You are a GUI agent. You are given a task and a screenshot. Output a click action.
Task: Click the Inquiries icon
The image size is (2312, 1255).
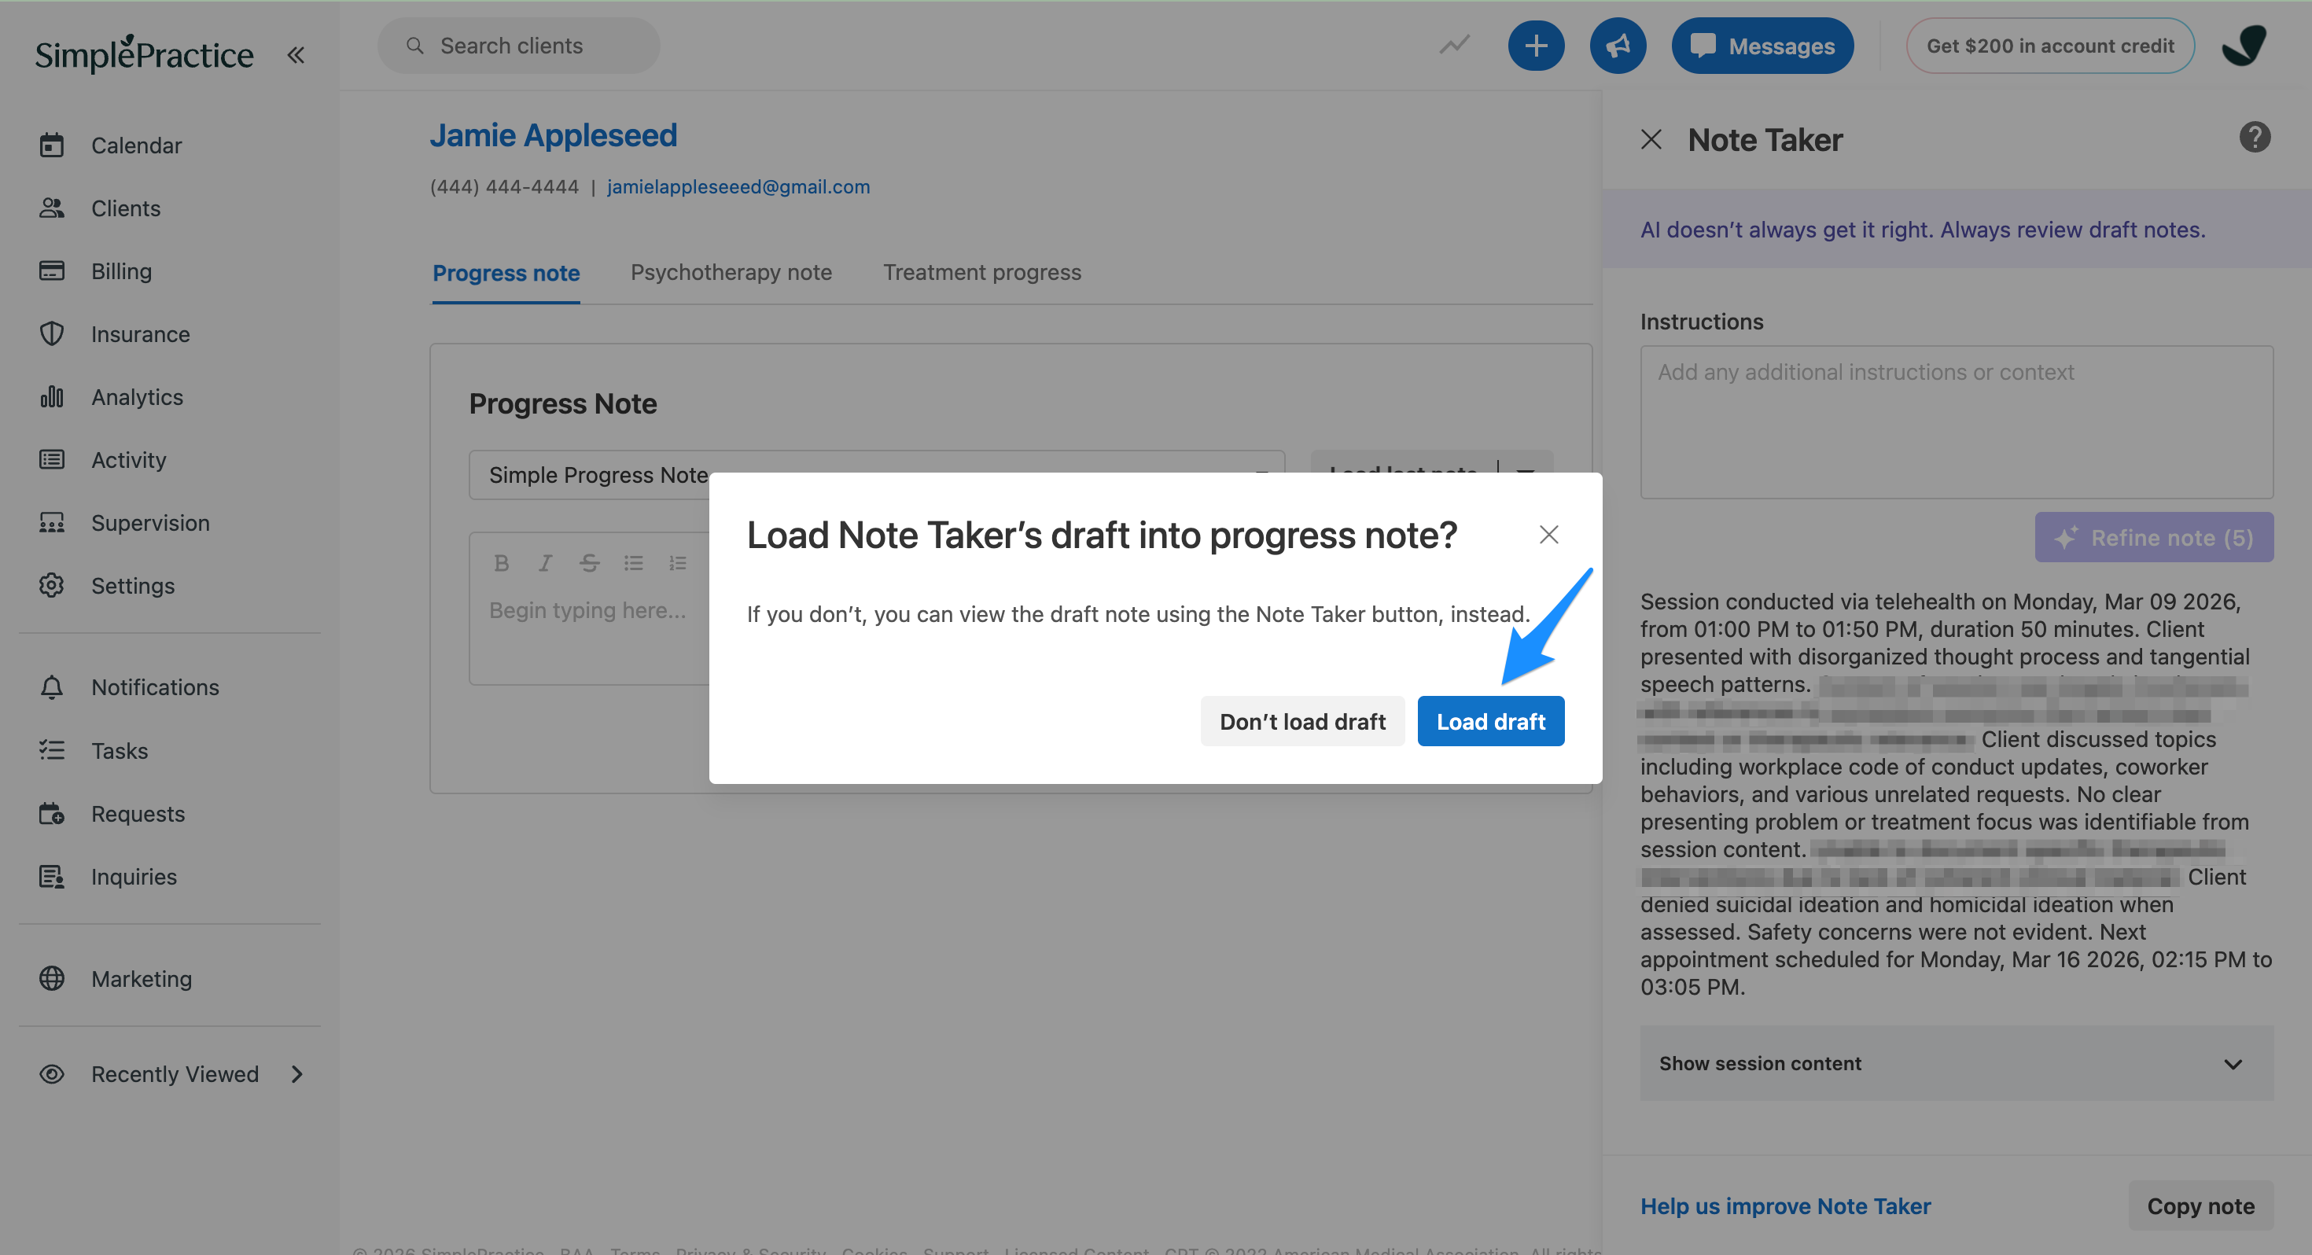pos(52,876)
